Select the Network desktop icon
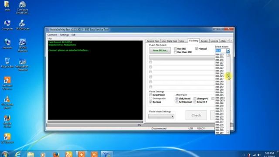This screenshot has height=157, width=279. [7, 44]
